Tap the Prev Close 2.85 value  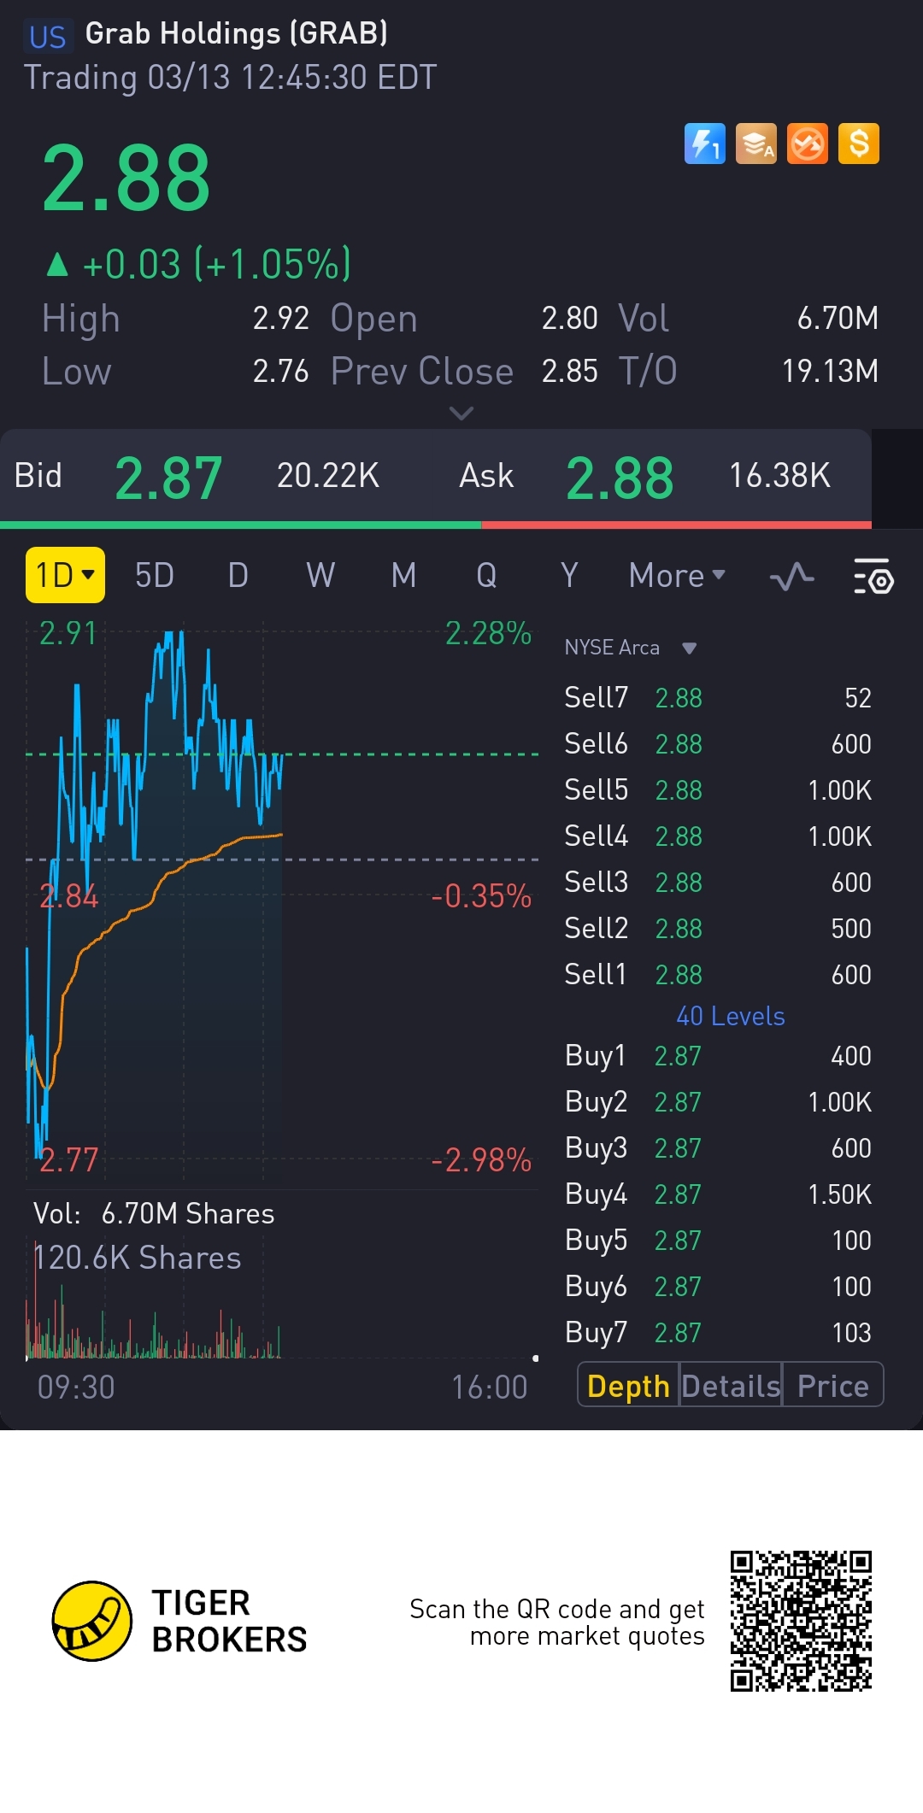click(x=569, y=372)
